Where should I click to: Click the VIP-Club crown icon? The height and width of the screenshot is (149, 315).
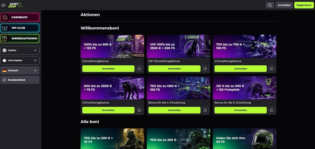click(x=5, y=28)
